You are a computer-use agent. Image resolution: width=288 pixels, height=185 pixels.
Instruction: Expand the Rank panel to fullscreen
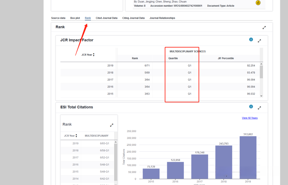tap(264, 27)
